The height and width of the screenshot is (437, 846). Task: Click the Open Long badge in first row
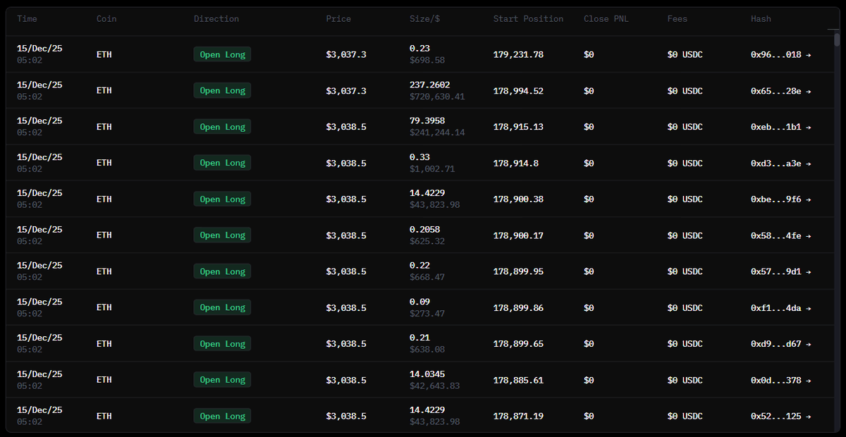222,55
